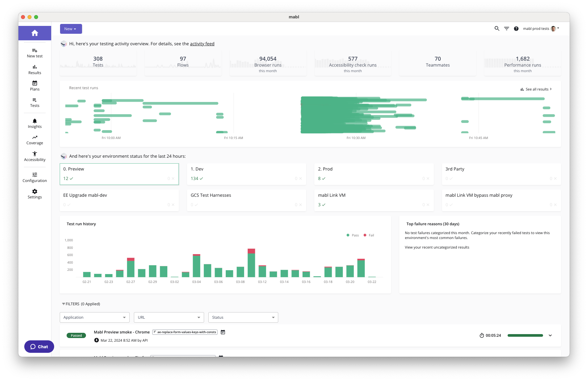Select the mabl Link VM environment card
Screen dimensions: 588x381
pyautogui.click(x=374, y=200)
